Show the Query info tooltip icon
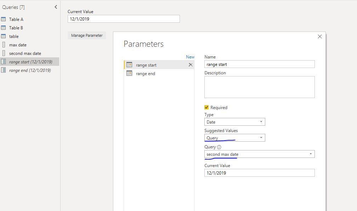Screen dimensions: 357x211 click(219, 147)
